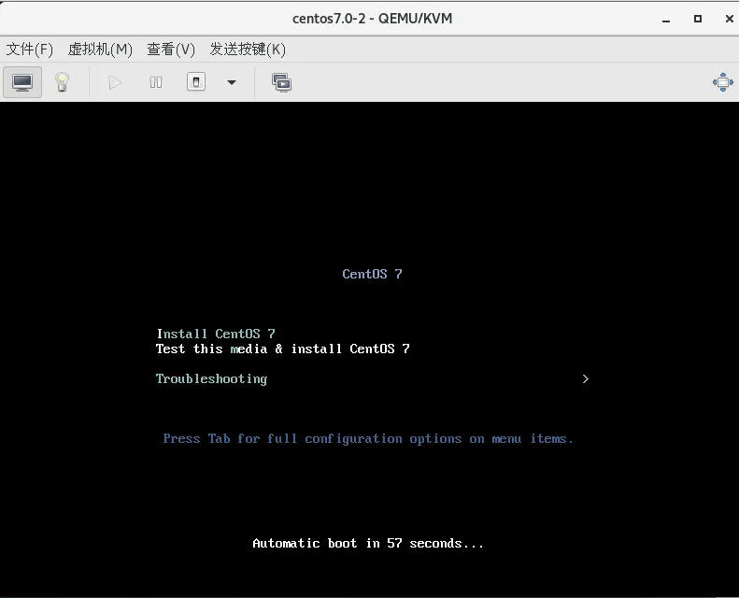Screen dimensions: 739x598
Task: Pause the virtual machine
Action: click(x=156, y=82)
